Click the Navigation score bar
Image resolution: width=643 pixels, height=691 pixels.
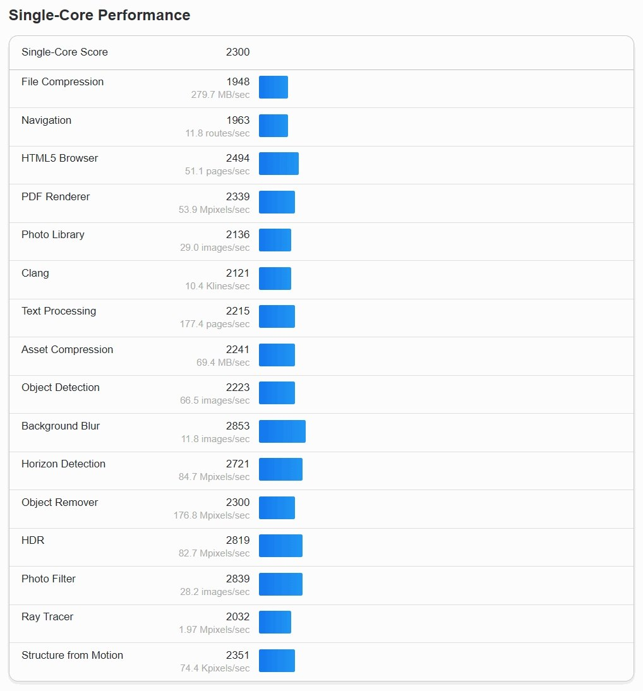273,126
